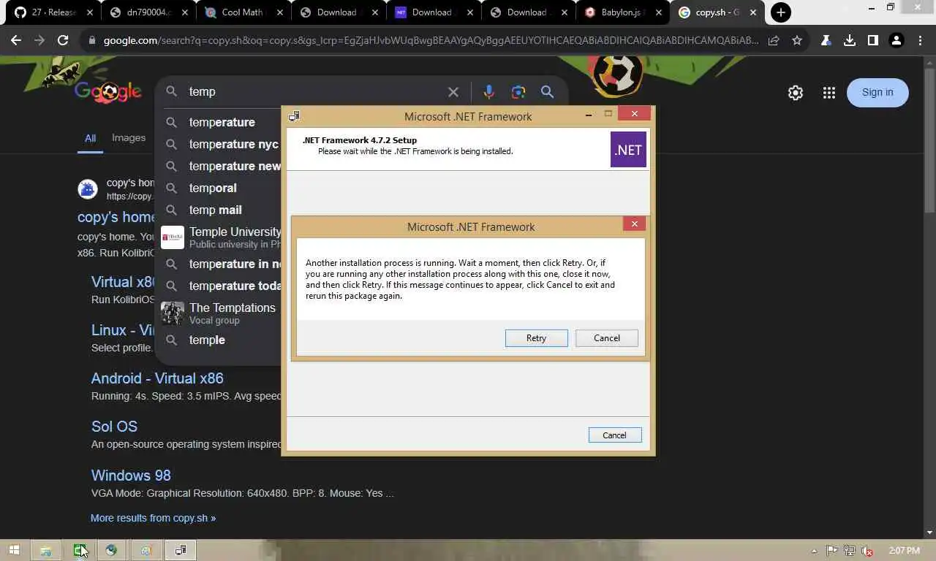Click Retry in the .NET error dialog
The image size is (936, 561).
pyautogui.click(x=536, y=338)
